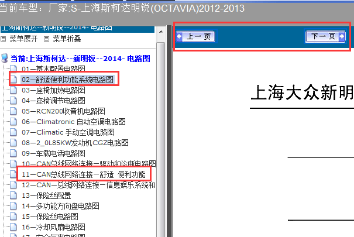
Task: Open 06—Climatronic 自动空调电路图 entry
Action: coord(74,122)
